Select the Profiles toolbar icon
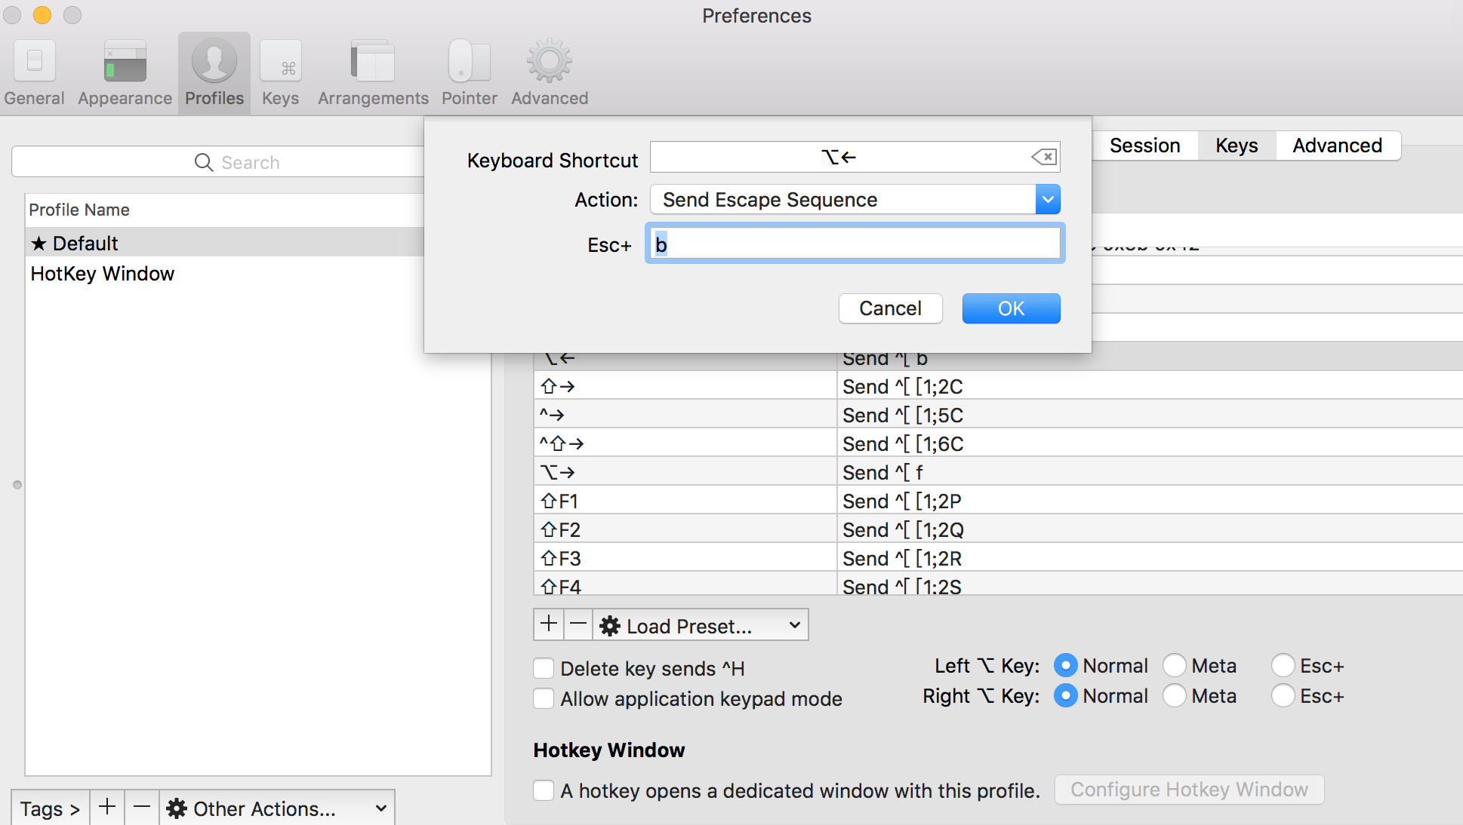The image size is (1463, 825). click(x=214, y=73)
